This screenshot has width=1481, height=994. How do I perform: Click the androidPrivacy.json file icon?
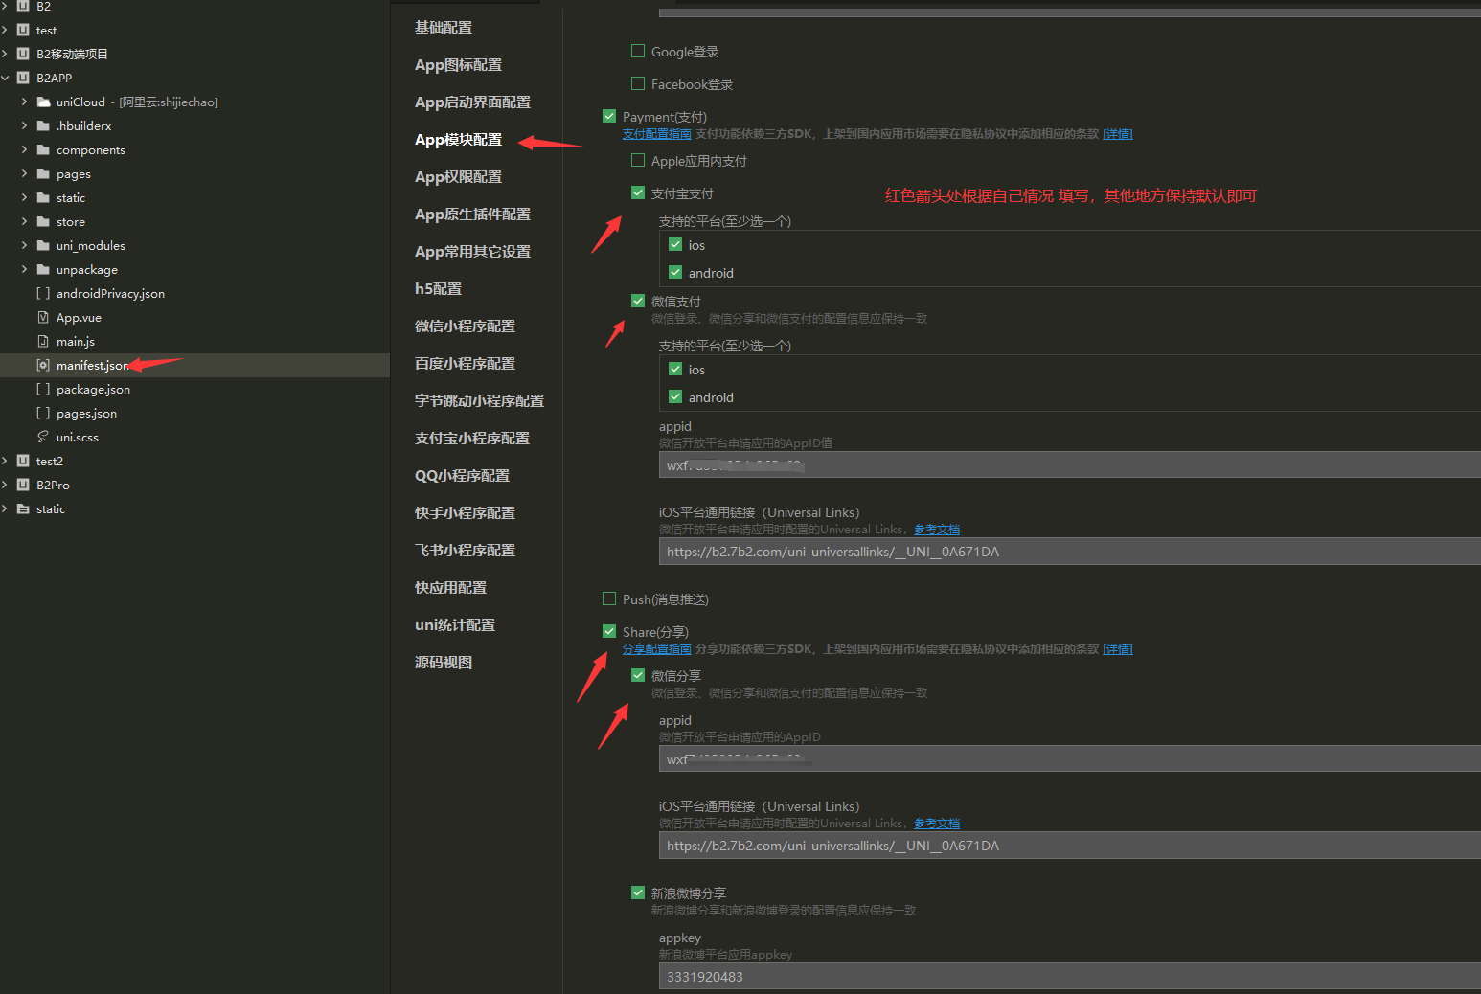click(43, 293)
